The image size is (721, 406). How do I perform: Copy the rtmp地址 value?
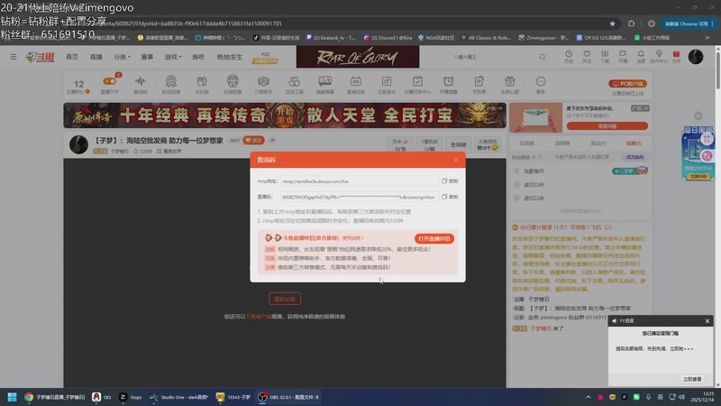point(450,181)
